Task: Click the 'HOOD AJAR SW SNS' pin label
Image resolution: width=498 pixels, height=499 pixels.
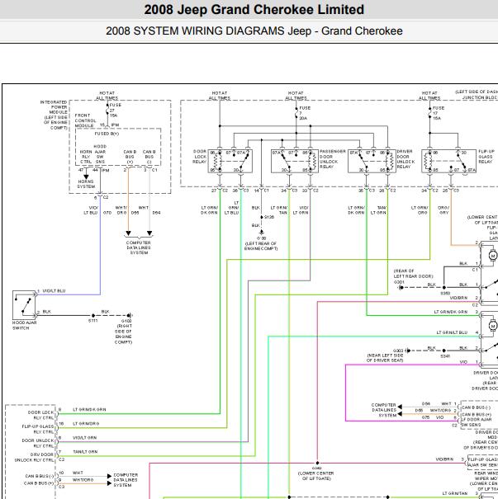Action: (100, 154)
